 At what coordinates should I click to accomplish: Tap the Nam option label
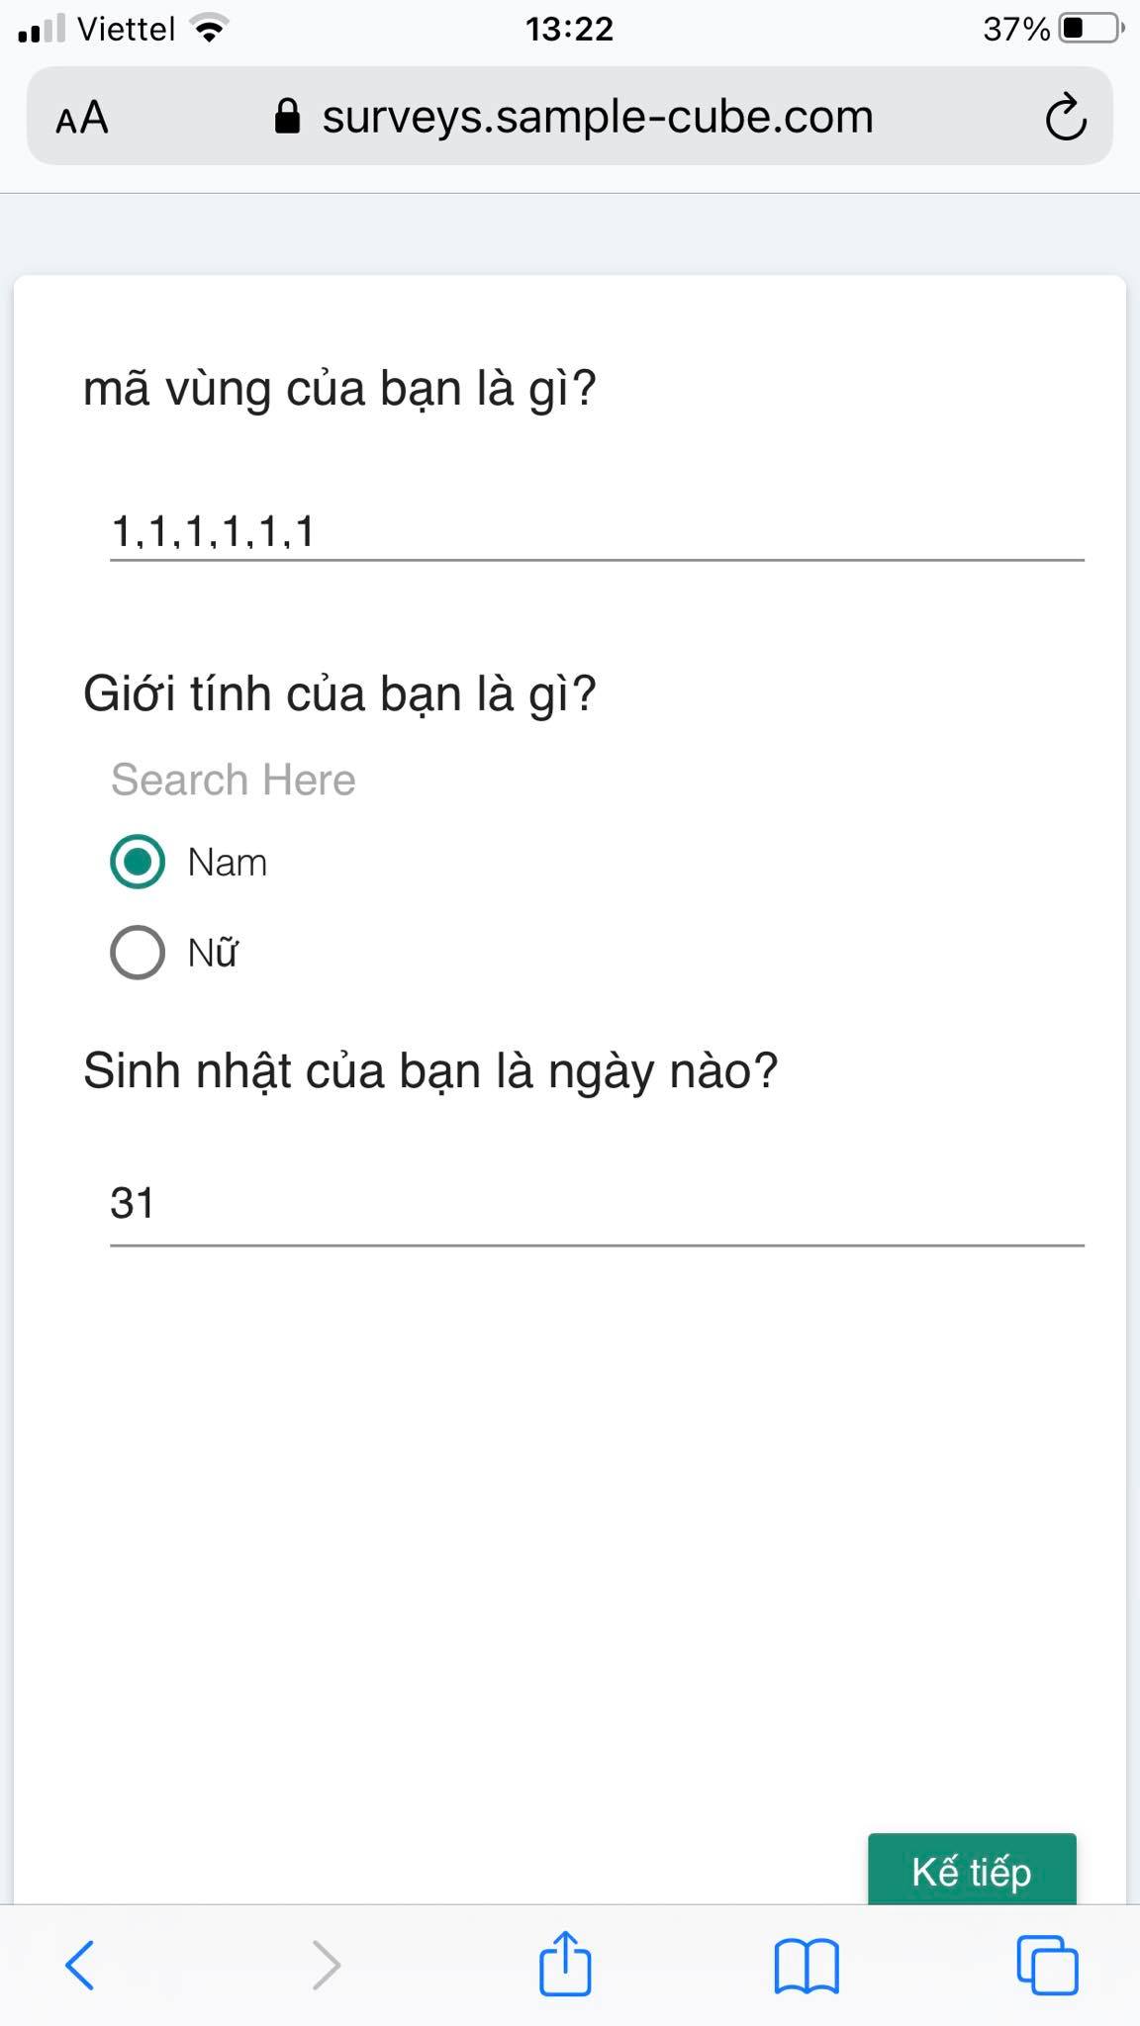click(228, 863)
